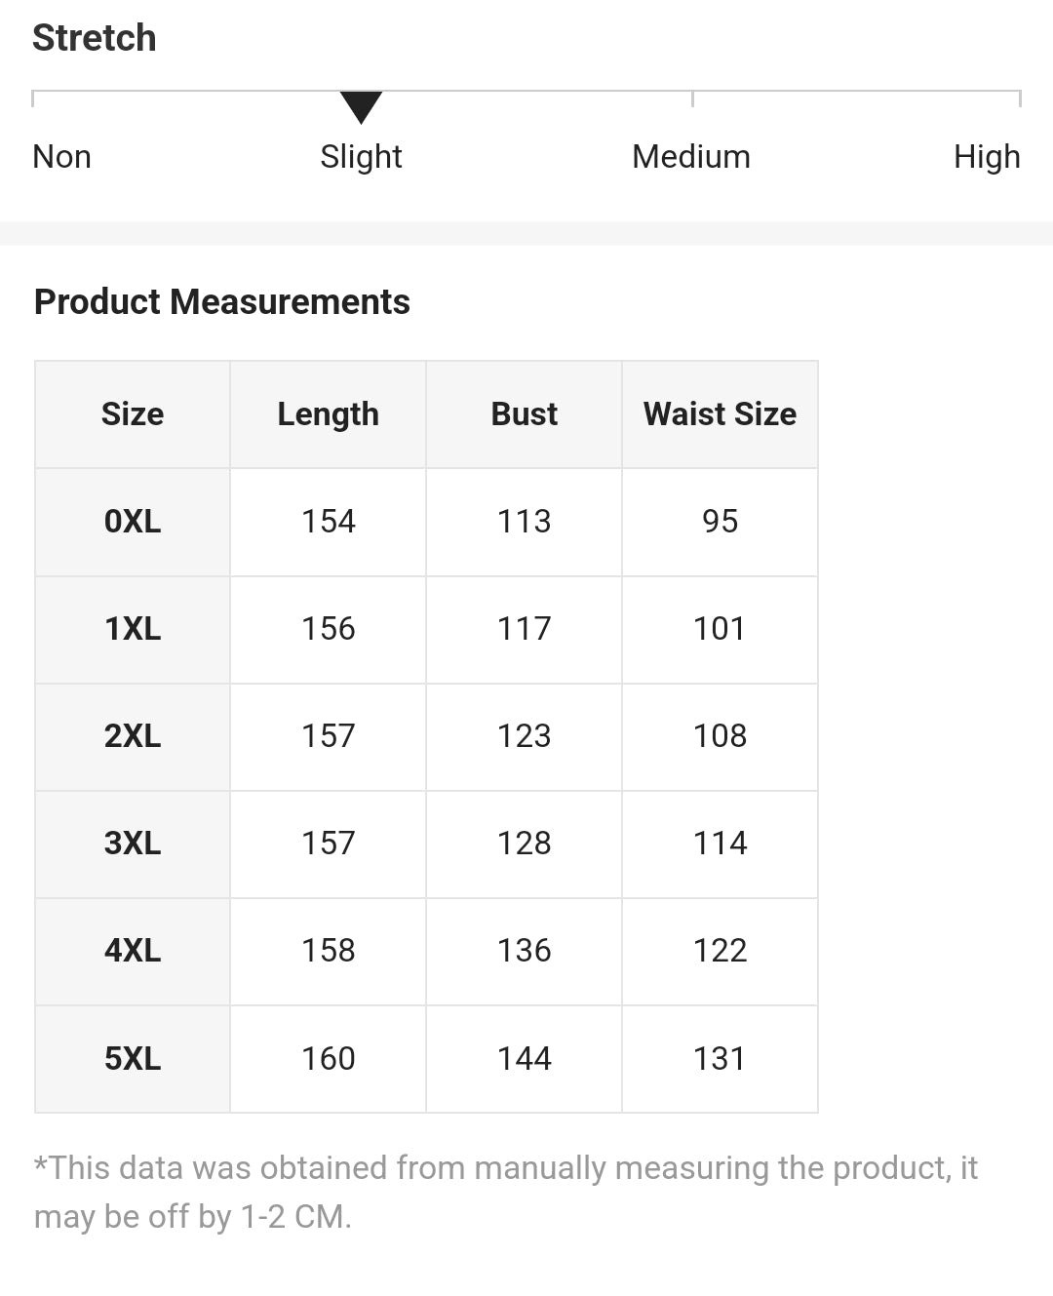The height and width of the screenshot is (1296, 1053).
Task: Tap the Medium stretch label
Action: coord(690,157)
